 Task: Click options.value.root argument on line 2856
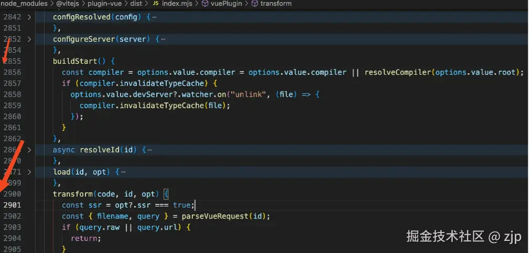(475, 72)
